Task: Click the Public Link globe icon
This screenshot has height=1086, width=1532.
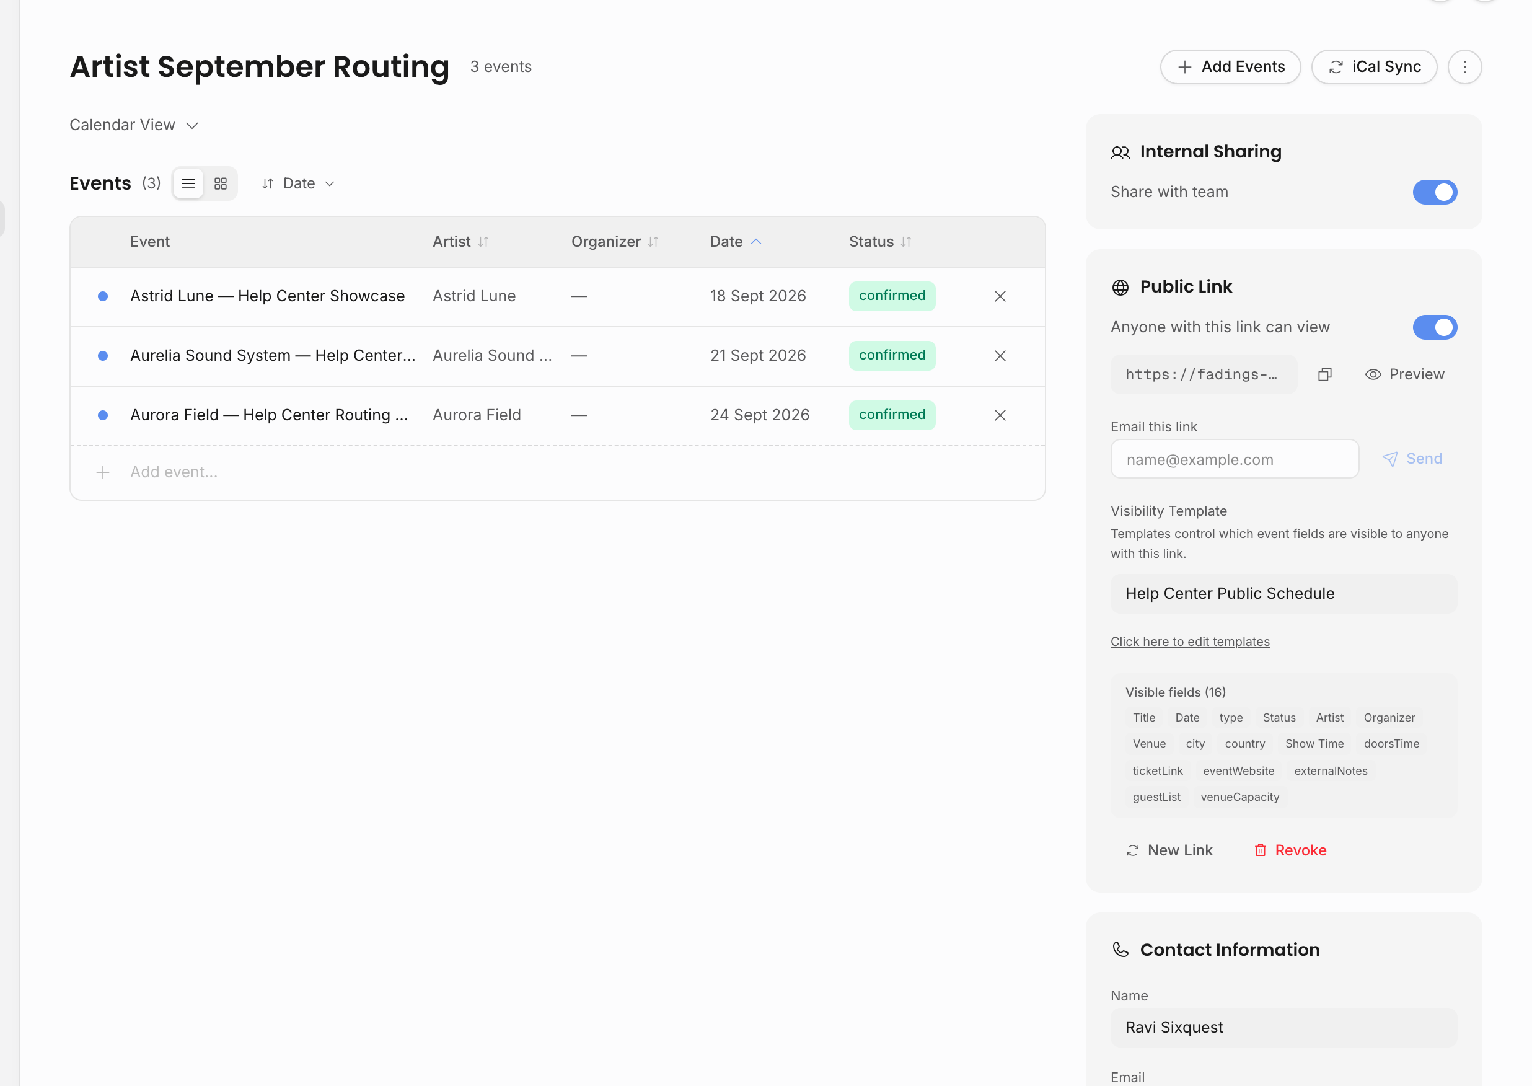Action: [x=1120, y=288]
